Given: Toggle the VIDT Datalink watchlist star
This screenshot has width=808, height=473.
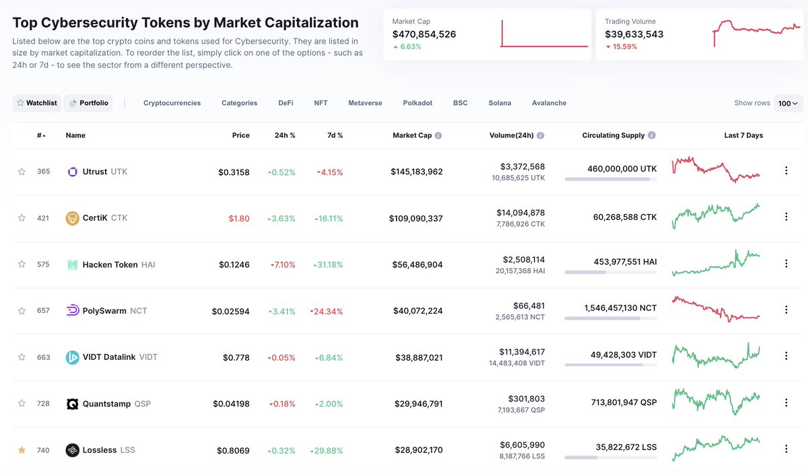Looking at the screenshot, I should click(x=22, y=357).
